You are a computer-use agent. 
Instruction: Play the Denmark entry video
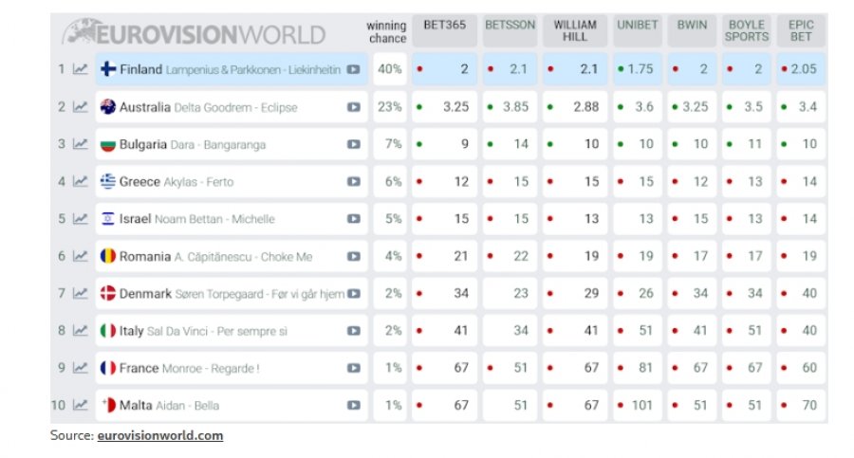(354, 294)
